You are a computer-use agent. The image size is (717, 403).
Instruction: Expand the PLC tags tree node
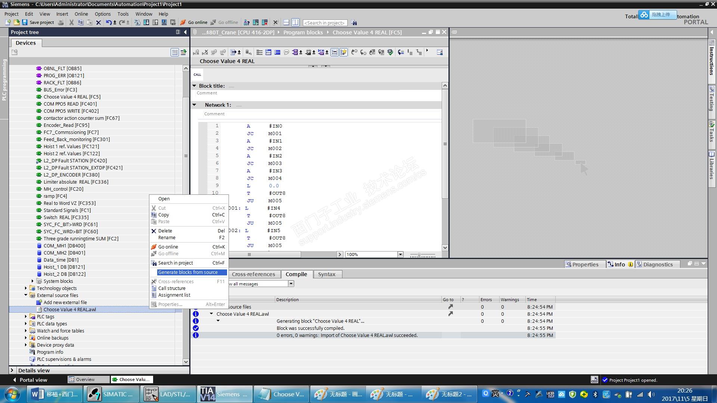coord(26,316)
